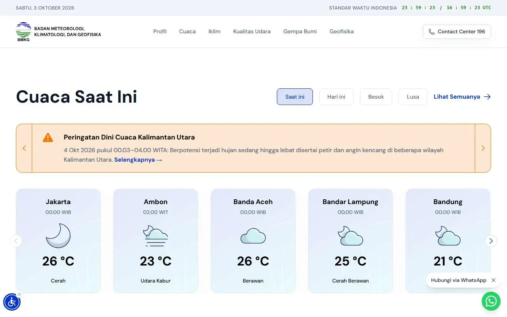This screenshot has width=507, height=317.
Task: Click the Badan Meteorologi, Klimatologi, dan Geofisika title
Action: point(68,32)
